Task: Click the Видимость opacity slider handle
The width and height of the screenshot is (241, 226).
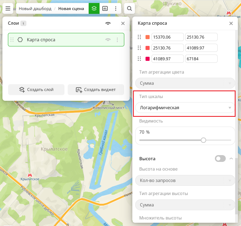Action: 203,140
